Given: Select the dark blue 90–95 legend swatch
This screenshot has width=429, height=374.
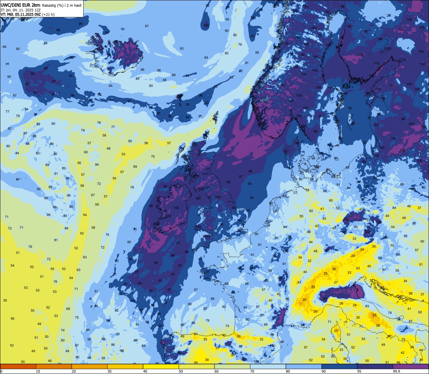Looking at the screenshot, I should (x=339, y=367).
